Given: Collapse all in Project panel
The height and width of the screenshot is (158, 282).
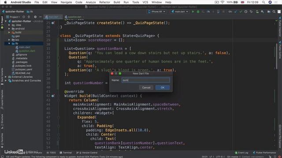Looking at the screenshot, I should 29,17.
